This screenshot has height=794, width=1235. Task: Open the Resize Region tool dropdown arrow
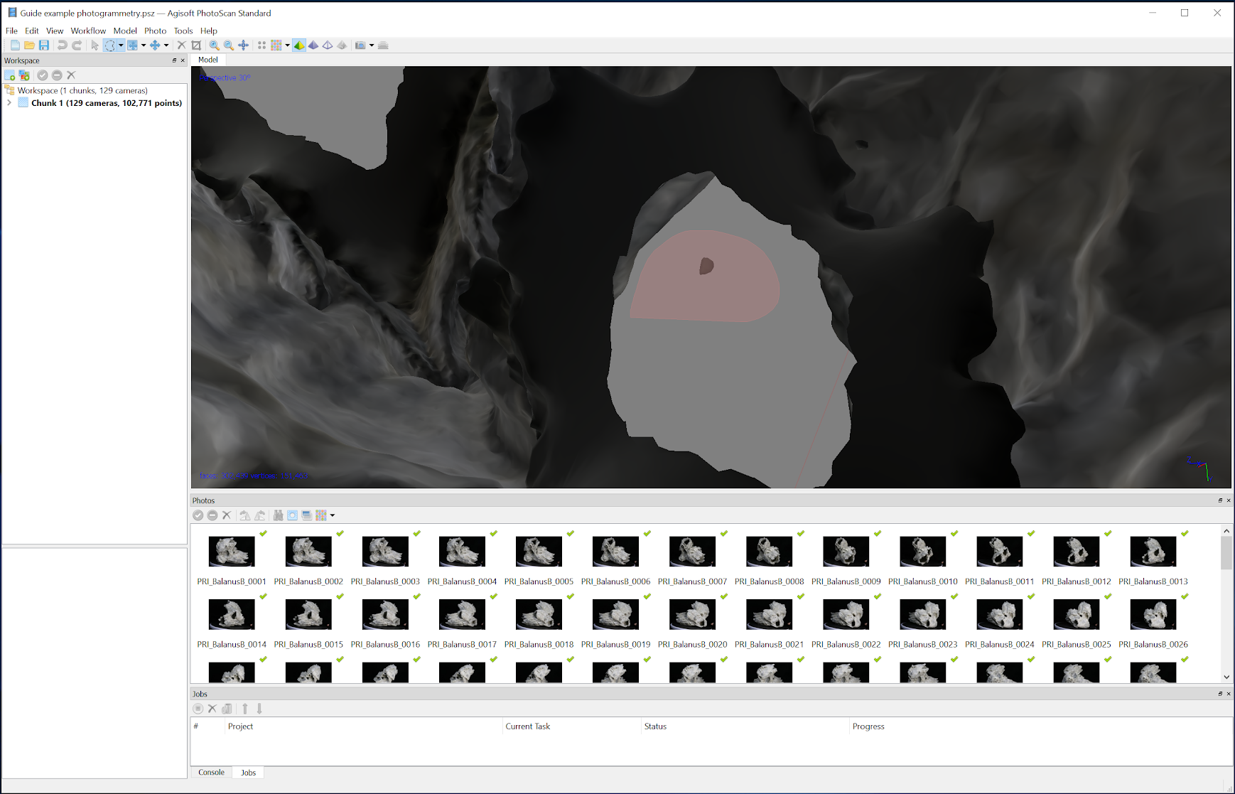144,45
